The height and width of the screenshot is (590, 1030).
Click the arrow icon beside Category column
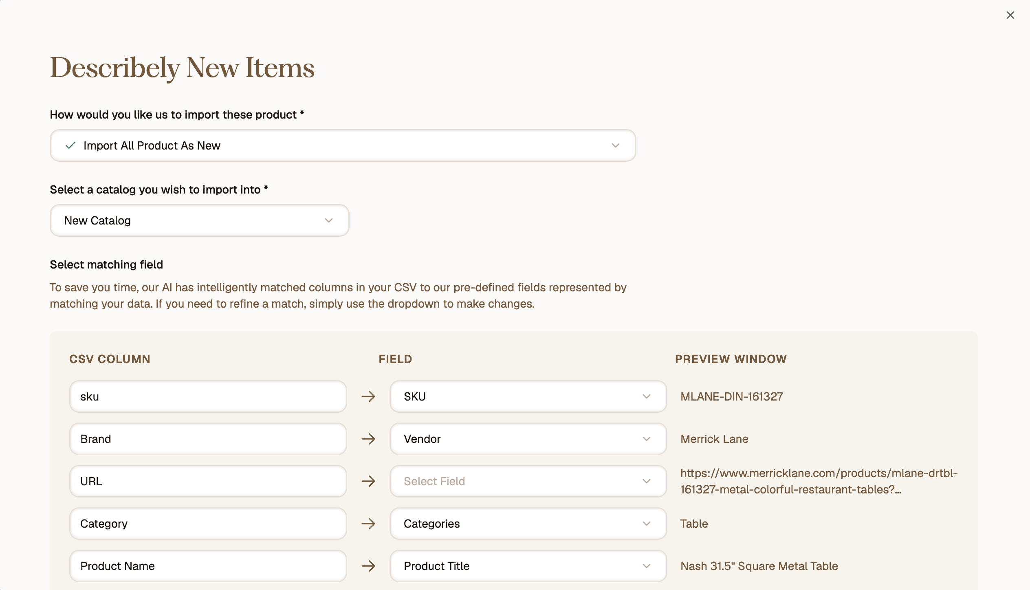368,524
